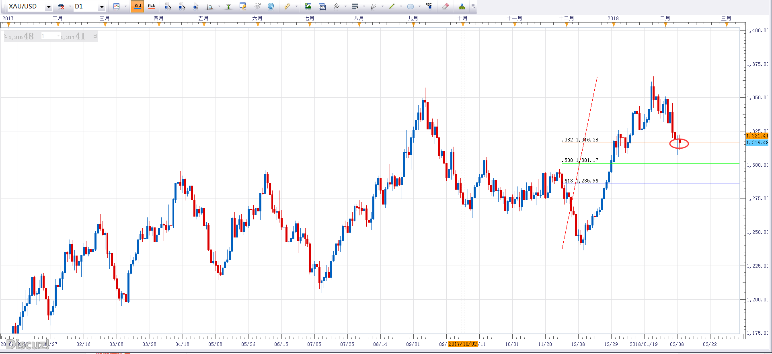Click the orange marker under 2018
The width and height of the screenshot is (772, 354).
614,25
